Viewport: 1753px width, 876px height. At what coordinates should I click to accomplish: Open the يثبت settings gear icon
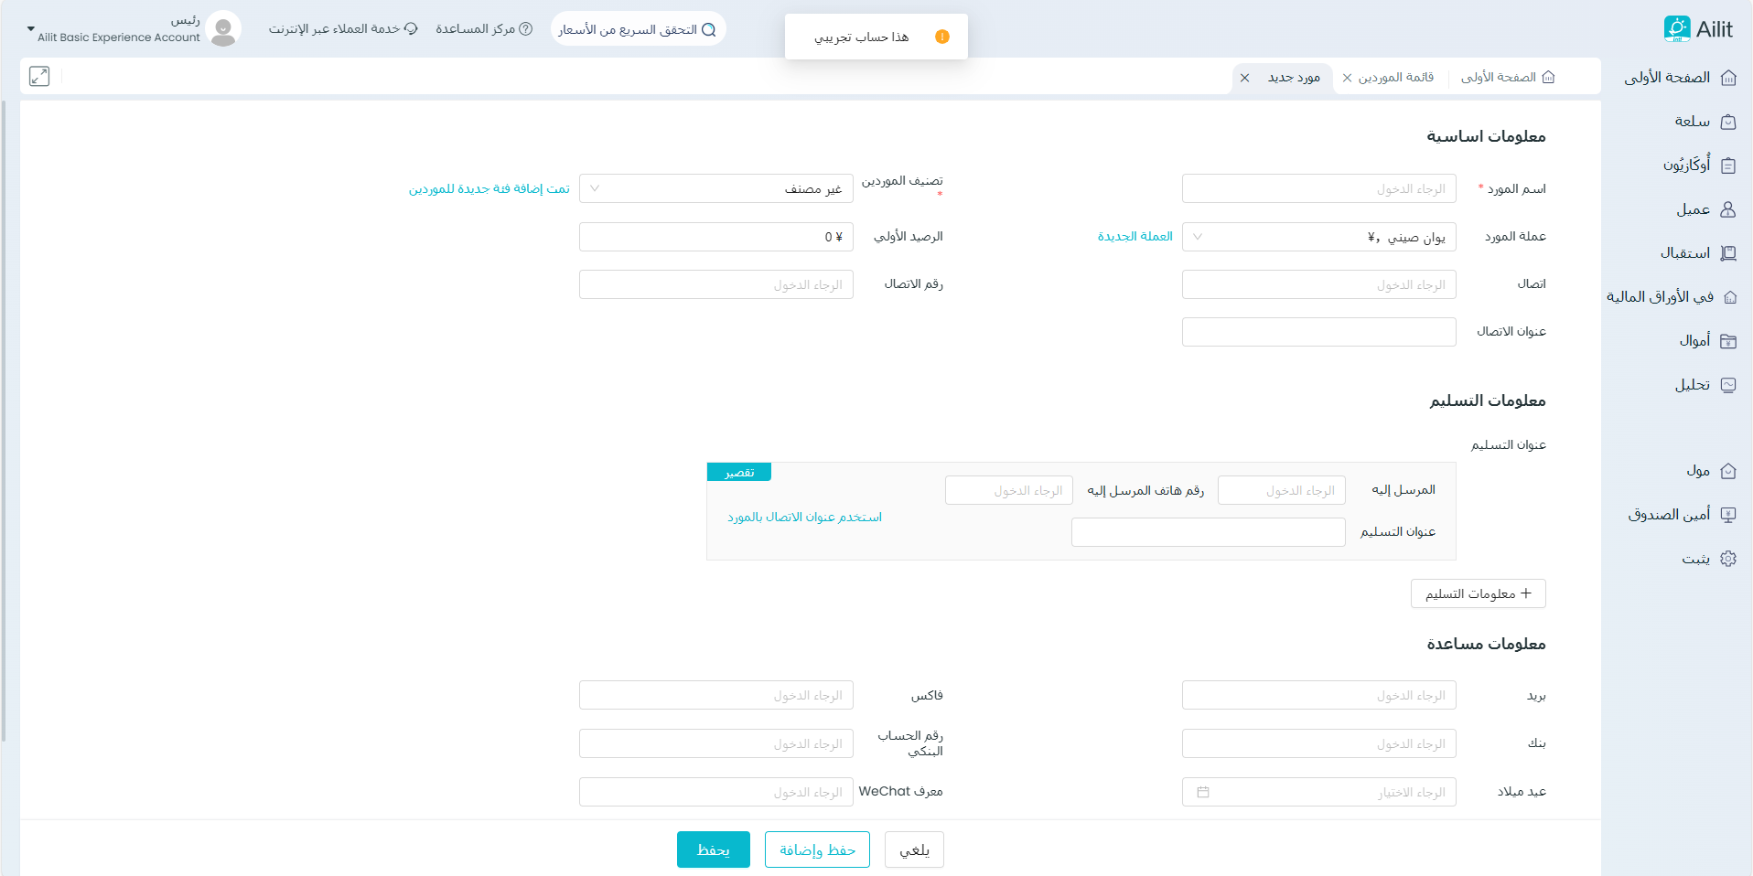pyautogui.click(x=1728, y=559)
